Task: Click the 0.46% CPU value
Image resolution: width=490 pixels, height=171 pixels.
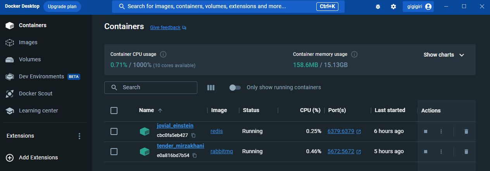Action: (314, 151)
